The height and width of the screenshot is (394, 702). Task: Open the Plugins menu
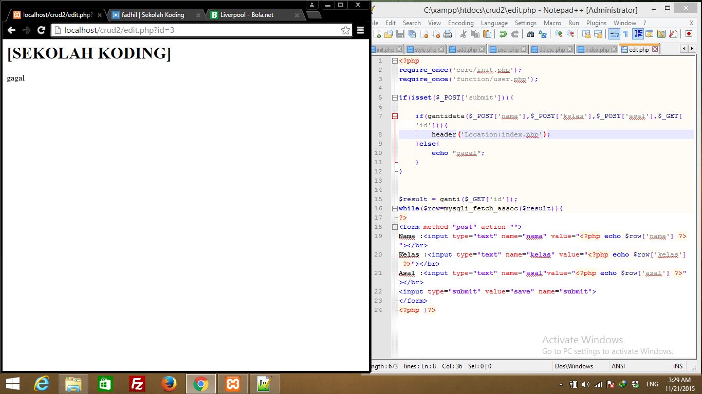tap(596, 23)
